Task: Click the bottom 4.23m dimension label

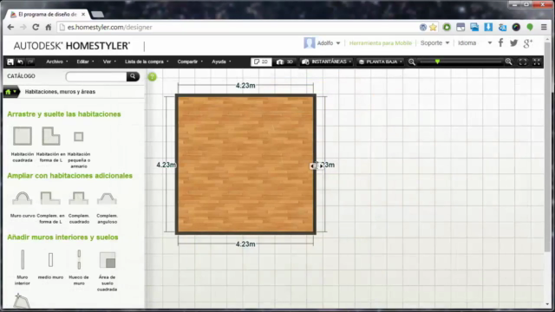Action: (245, 244)
